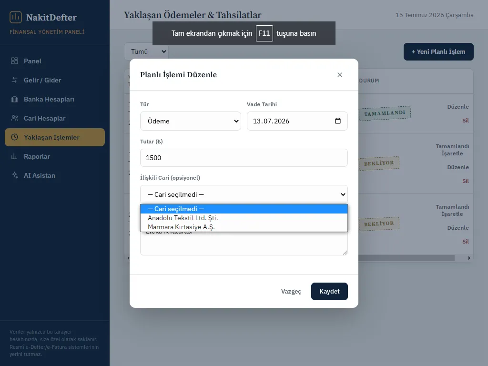This screenshot has width=488, height=366.
Task: Click the Cari Hesaplar people icon
Action: (14, 118)
